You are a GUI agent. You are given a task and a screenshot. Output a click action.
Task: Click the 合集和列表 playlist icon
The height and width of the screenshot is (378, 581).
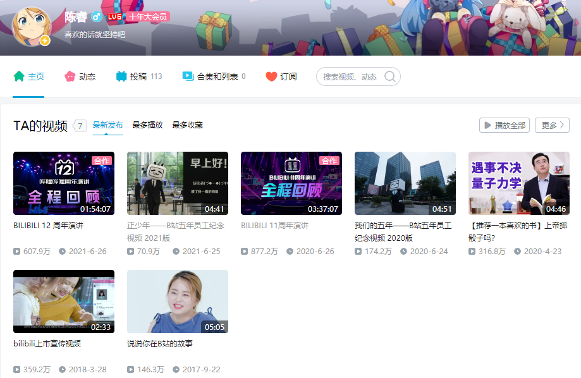point(188,76)
